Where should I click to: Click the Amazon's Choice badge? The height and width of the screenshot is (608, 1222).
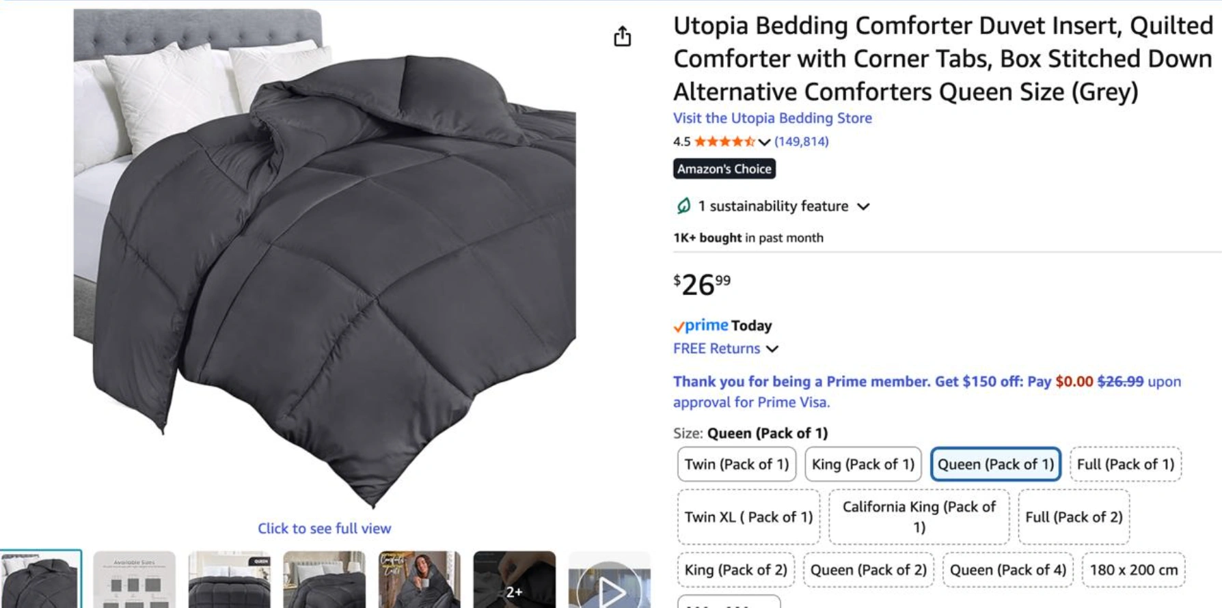[724, 169]
